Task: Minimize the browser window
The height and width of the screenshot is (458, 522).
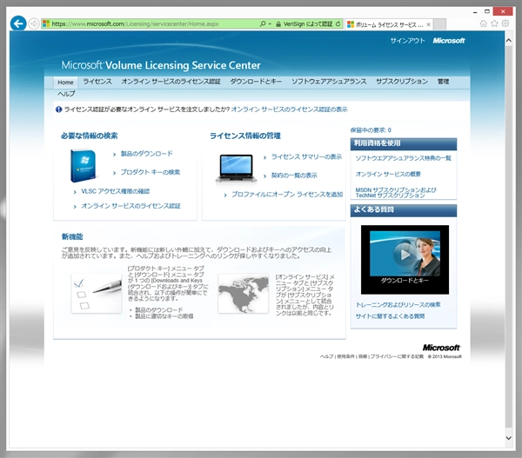Action: (x=475, y=12)
